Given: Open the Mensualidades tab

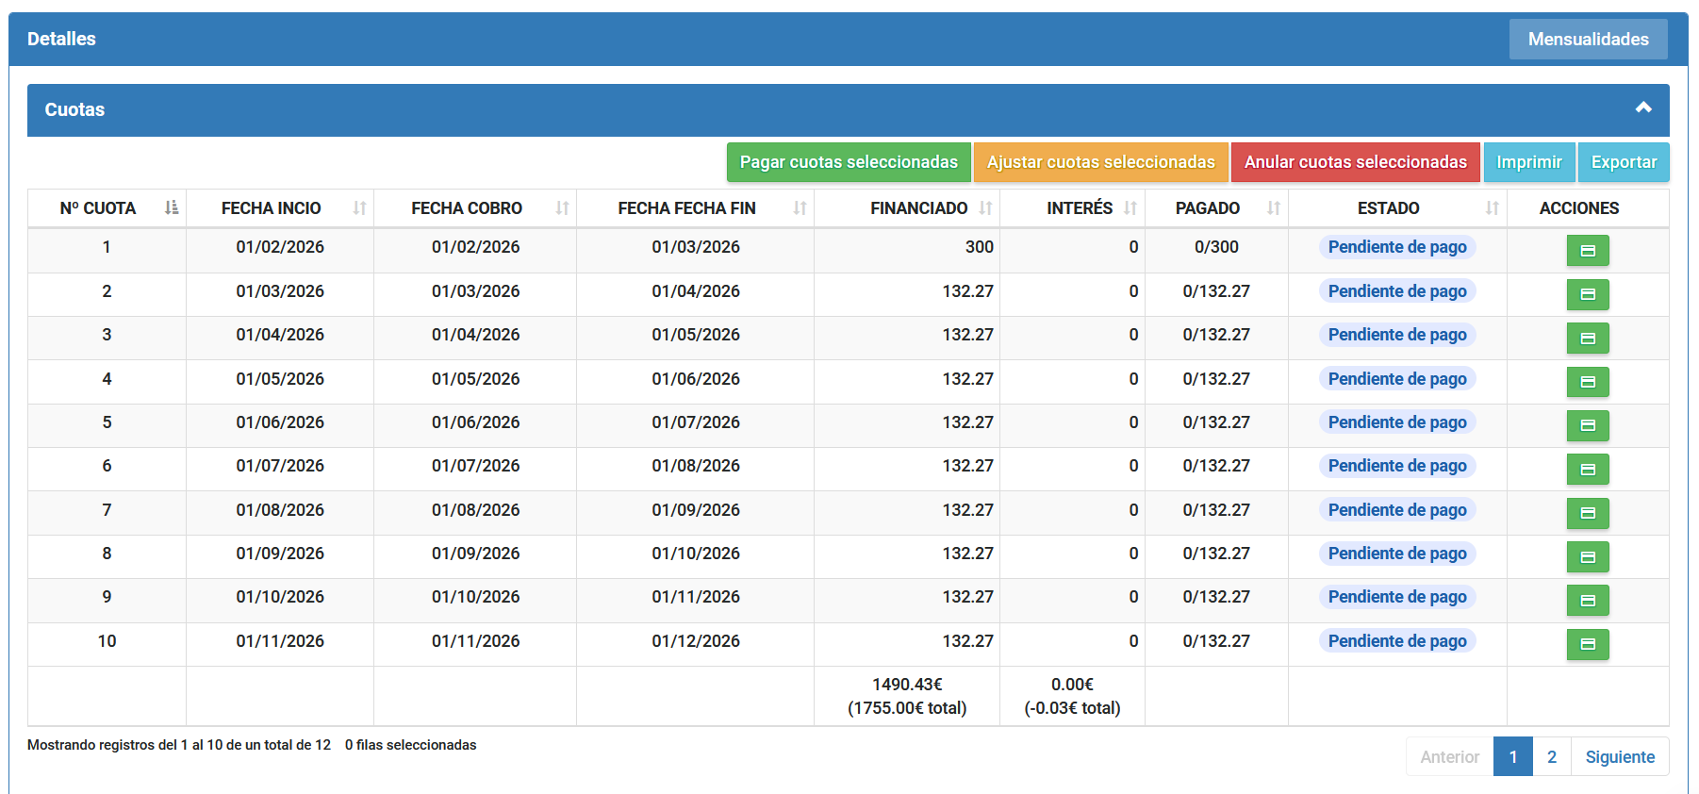Looking at the screenshot, I should point(1588,40).
